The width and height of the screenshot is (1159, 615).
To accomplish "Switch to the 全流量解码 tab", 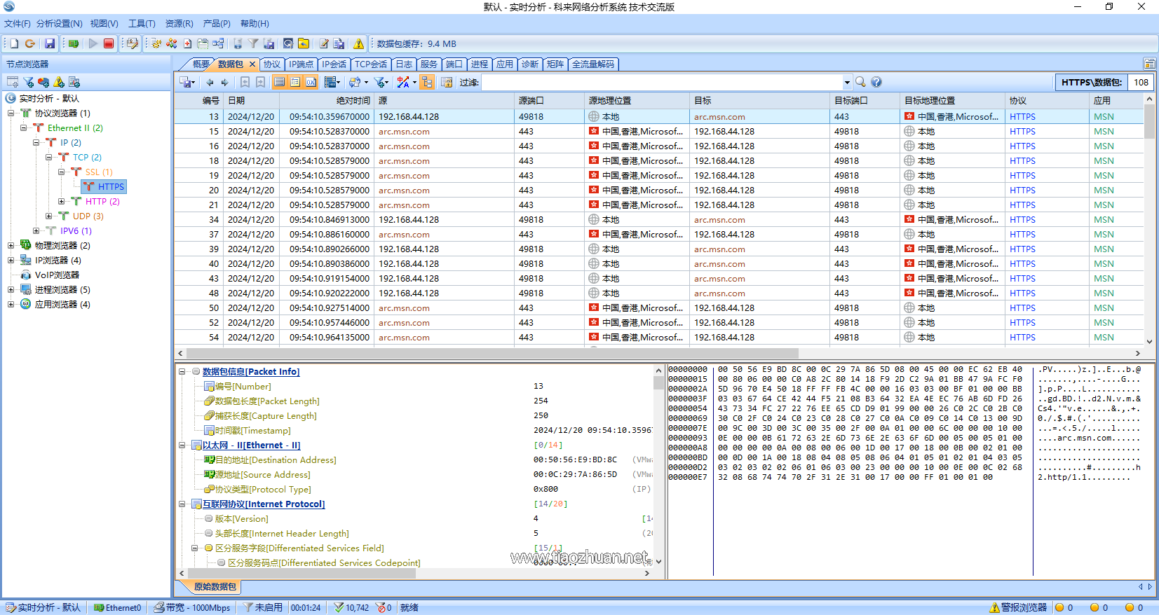I will [x=593, y=64].
